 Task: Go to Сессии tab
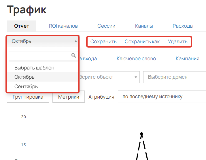(106, 26)
